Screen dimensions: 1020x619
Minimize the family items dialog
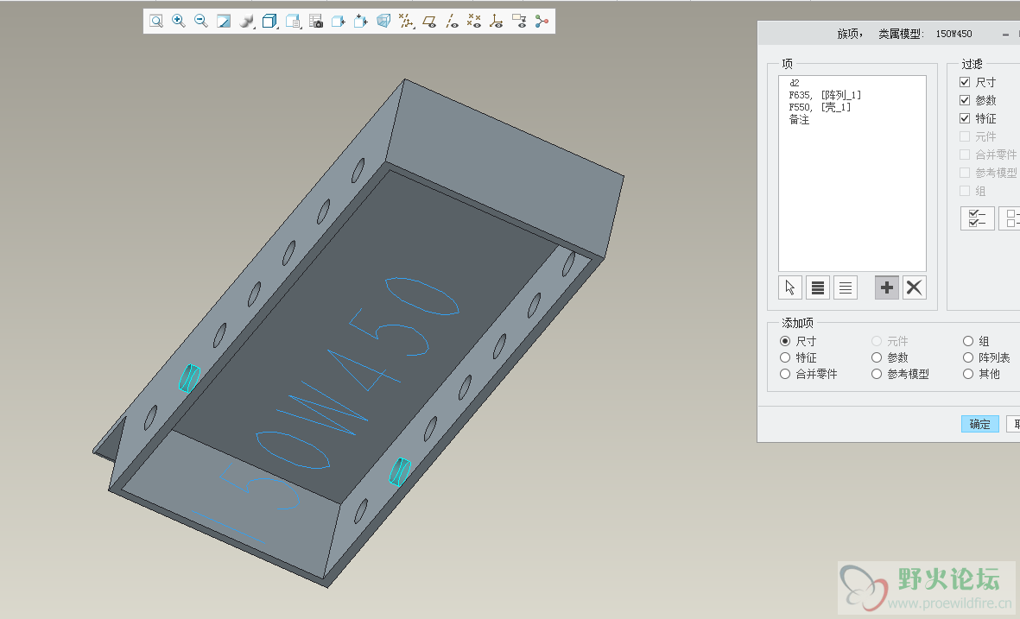[1005, 34]
